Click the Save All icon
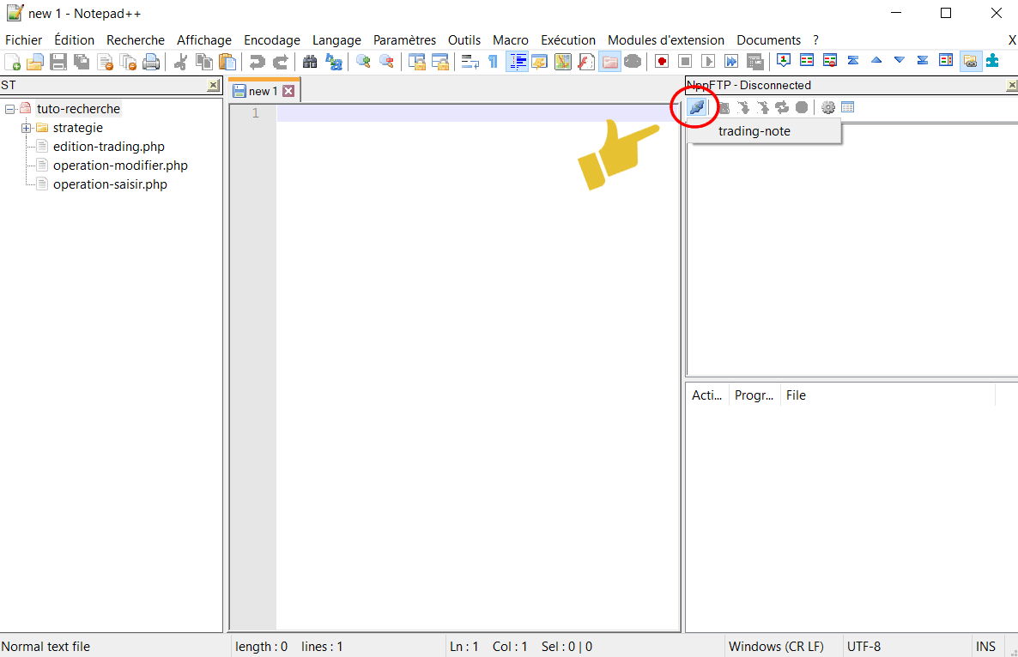Image resolution: width=1018 pixels, height=657 pixels. (x=82, y=62)
